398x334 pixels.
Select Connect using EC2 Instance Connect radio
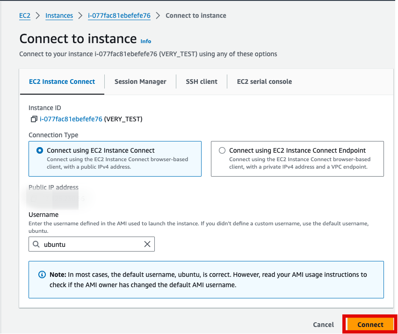(x=39, y=151)
